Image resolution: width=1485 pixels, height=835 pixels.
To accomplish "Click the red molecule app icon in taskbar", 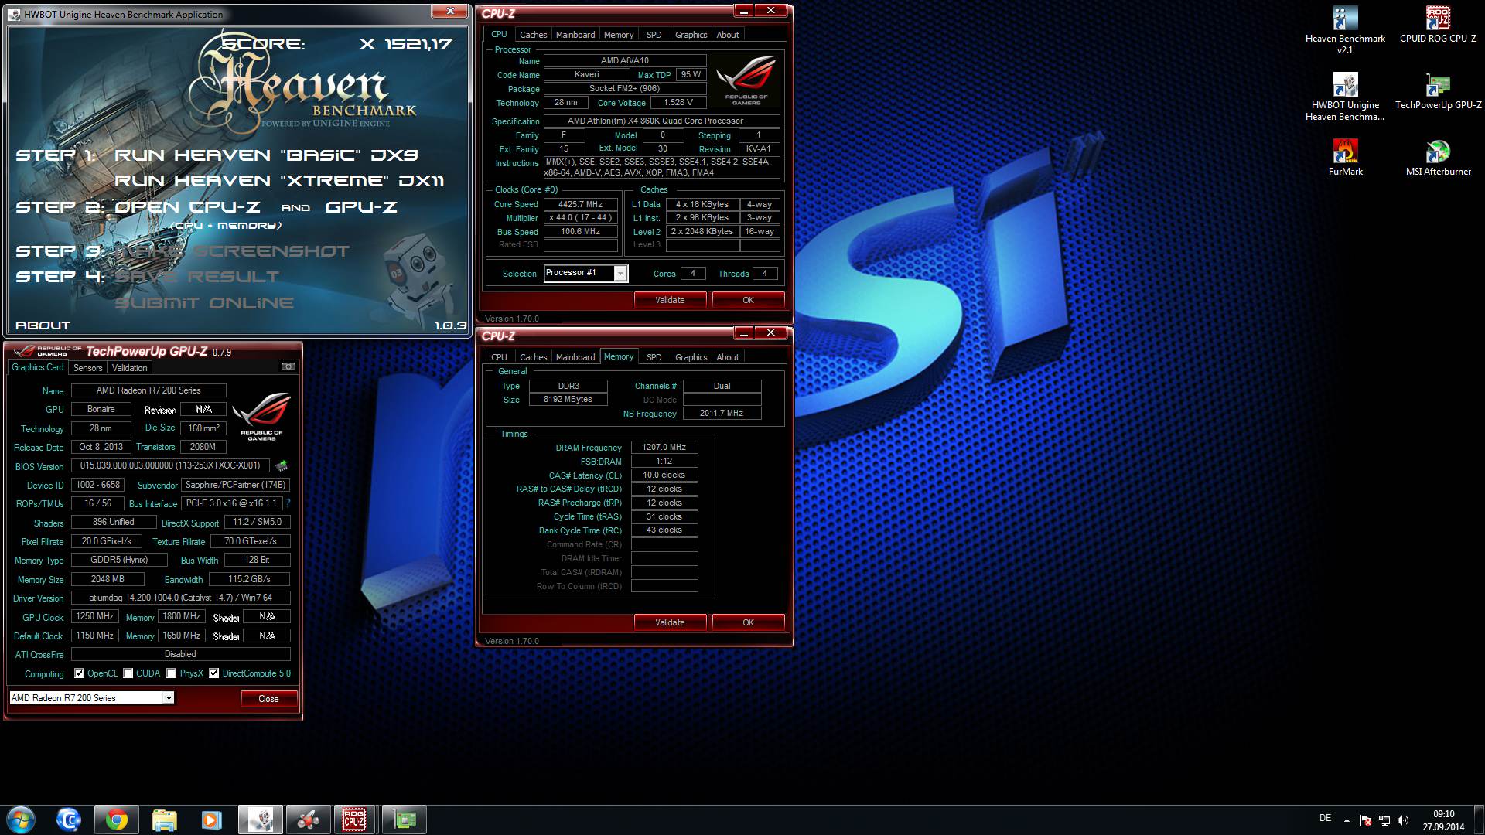I will [308, 820].
